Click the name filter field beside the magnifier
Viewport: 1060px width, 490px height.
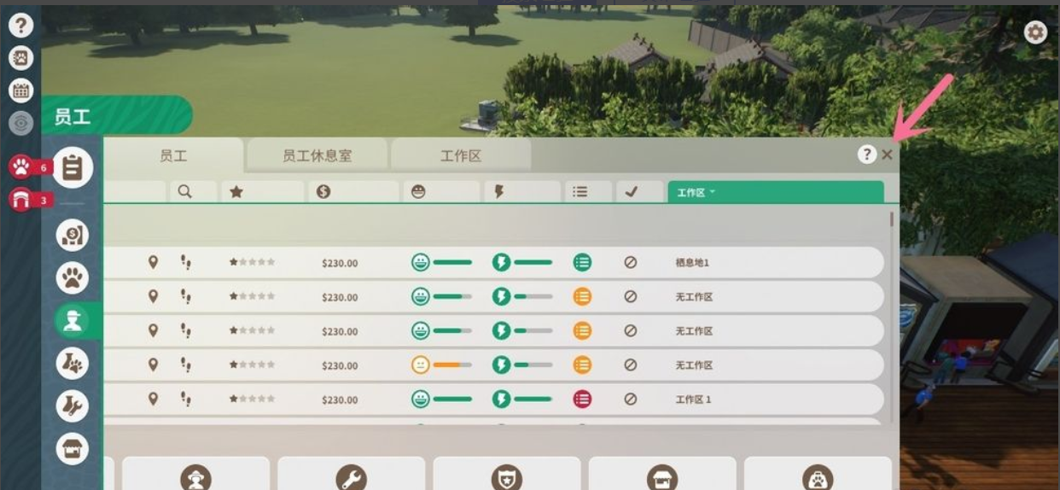pos(135,192)
